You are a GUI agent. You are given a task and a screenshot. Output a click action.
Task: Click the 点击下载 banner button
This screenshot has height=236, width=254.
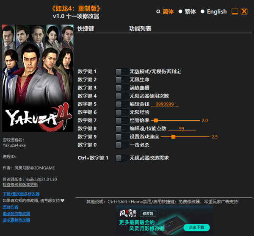coord(197,228)
